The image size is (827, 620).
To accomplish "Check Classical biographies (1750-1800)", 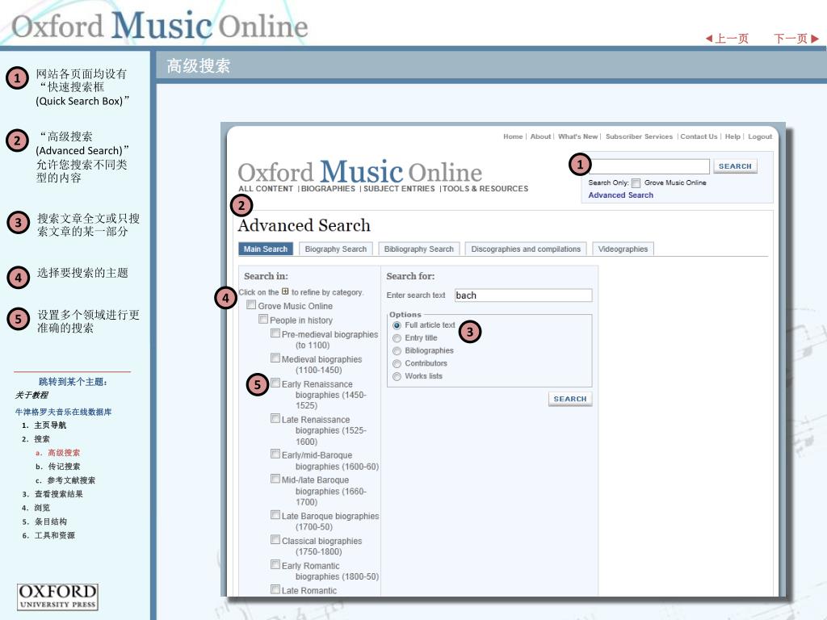I will point(275,539).
